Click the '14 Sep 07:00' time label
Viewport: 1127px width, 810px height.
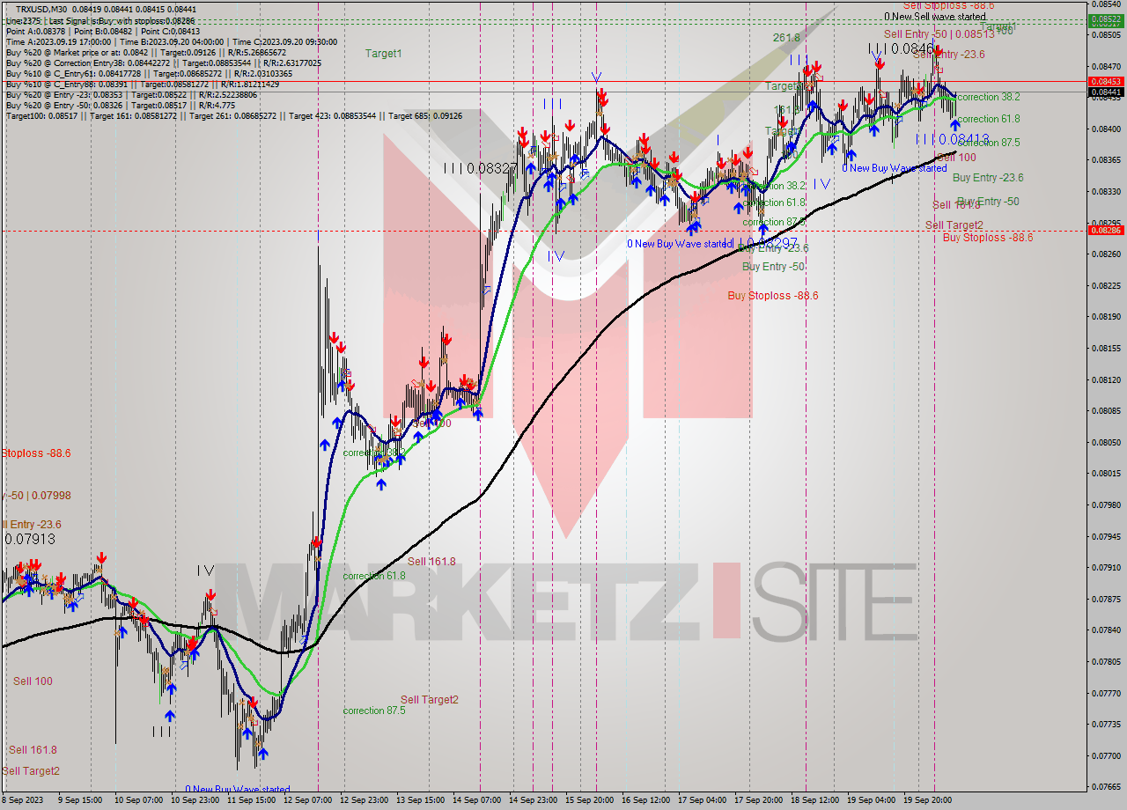point(477,800)
